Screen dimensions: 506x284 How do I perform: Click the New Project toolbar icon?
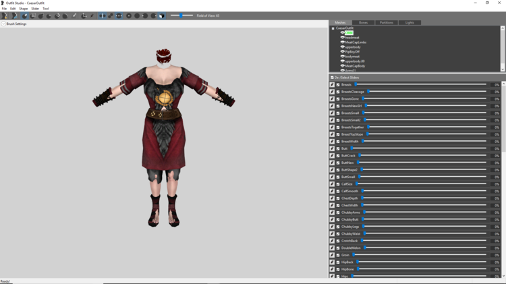(x=5, y=16)
